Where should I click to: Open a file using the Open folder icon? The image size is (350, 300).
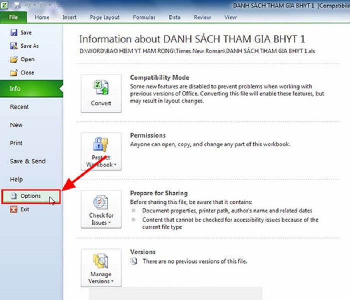[x=14, y=59]
